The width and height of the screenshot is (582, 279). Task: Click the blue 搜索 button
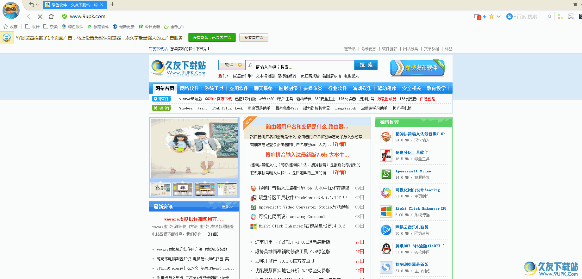(x=366, y=65)
